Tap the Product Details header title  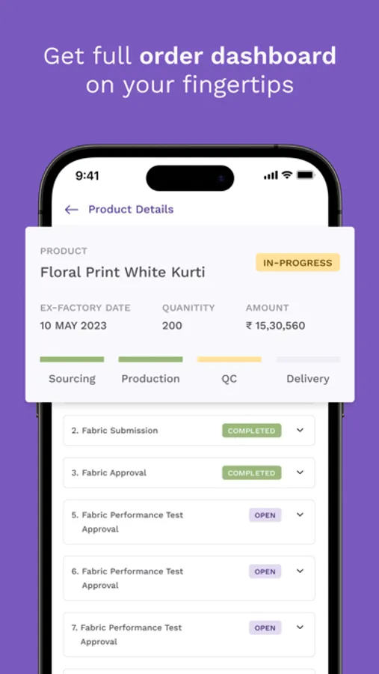(x=131, y=210)
